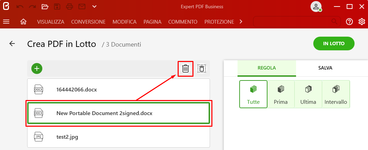Open the PAGINA tab
Image resolution: width=368 pixels, height=150 pixels.
pos(153,22)
